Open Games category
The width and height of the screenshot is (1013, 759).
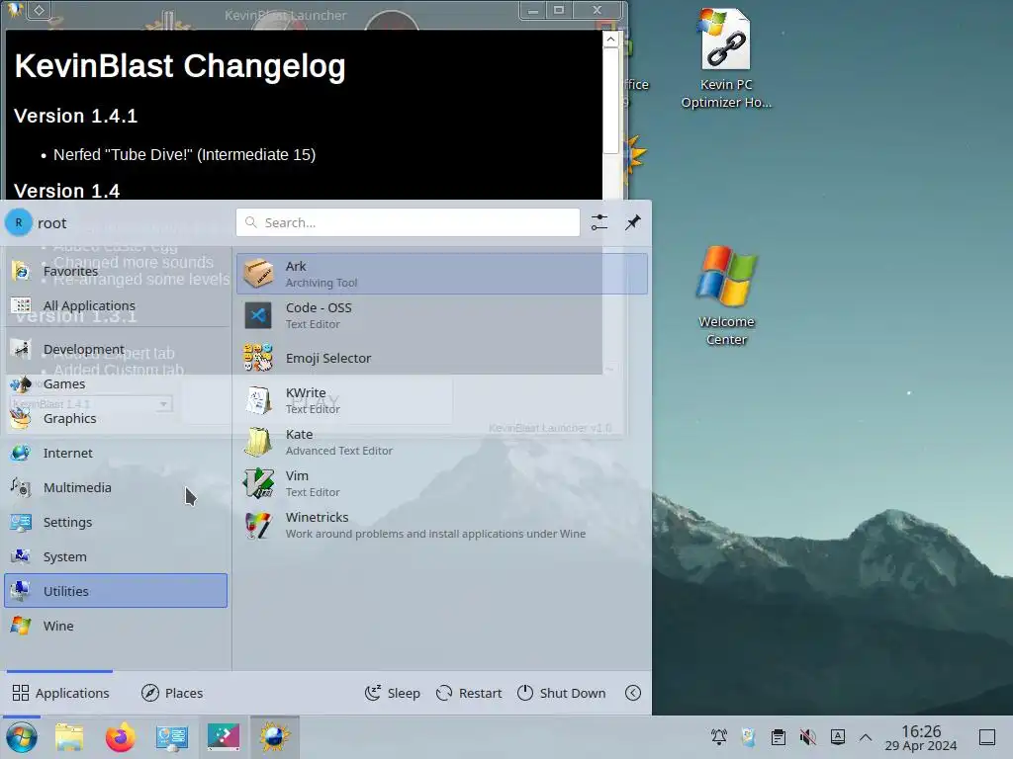(x=116, y=383)
